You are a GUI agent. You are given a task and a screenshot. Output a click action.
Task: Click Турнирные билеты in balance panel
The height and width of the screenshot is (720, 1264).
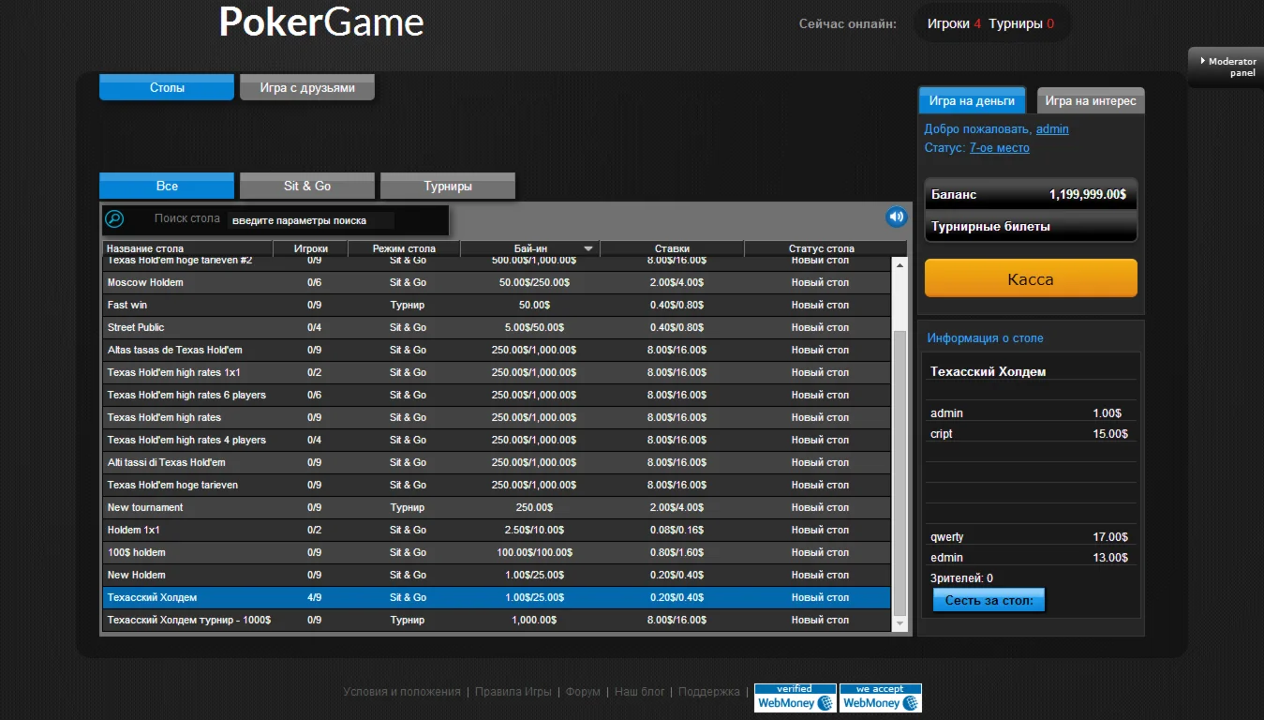coord(990,226)
